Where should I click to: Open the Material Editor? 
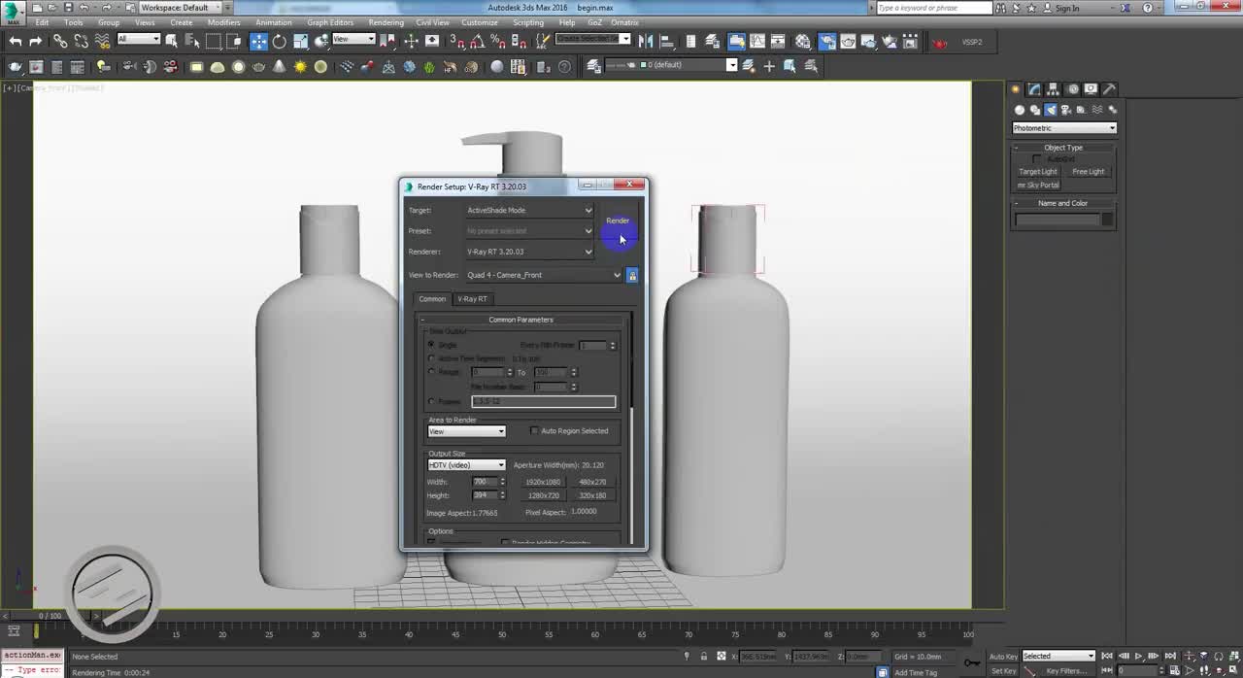pos(802,42)
